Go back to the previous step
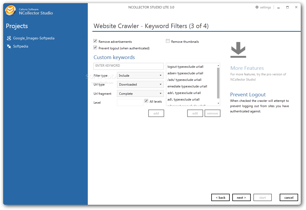 click(220, 198)
